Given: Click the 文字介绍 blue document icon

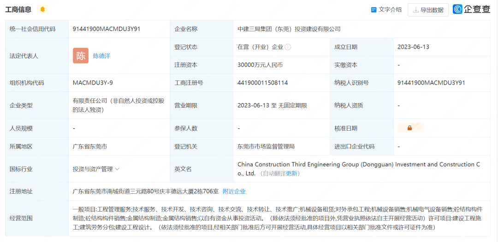Looking at the screenshot, I should point(374,10).
